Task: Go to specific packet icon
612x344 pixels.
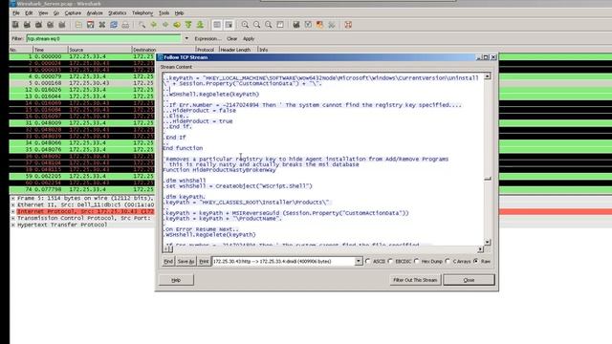Action: (177, 25)
